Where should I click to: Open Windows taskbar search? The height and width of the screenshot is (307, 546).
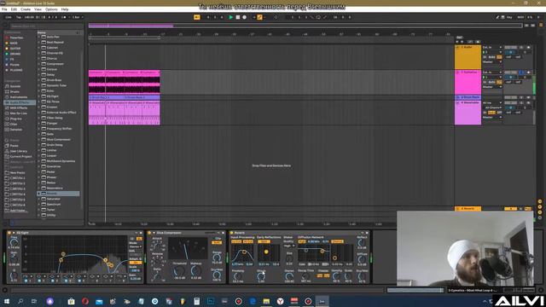[20, 301]
